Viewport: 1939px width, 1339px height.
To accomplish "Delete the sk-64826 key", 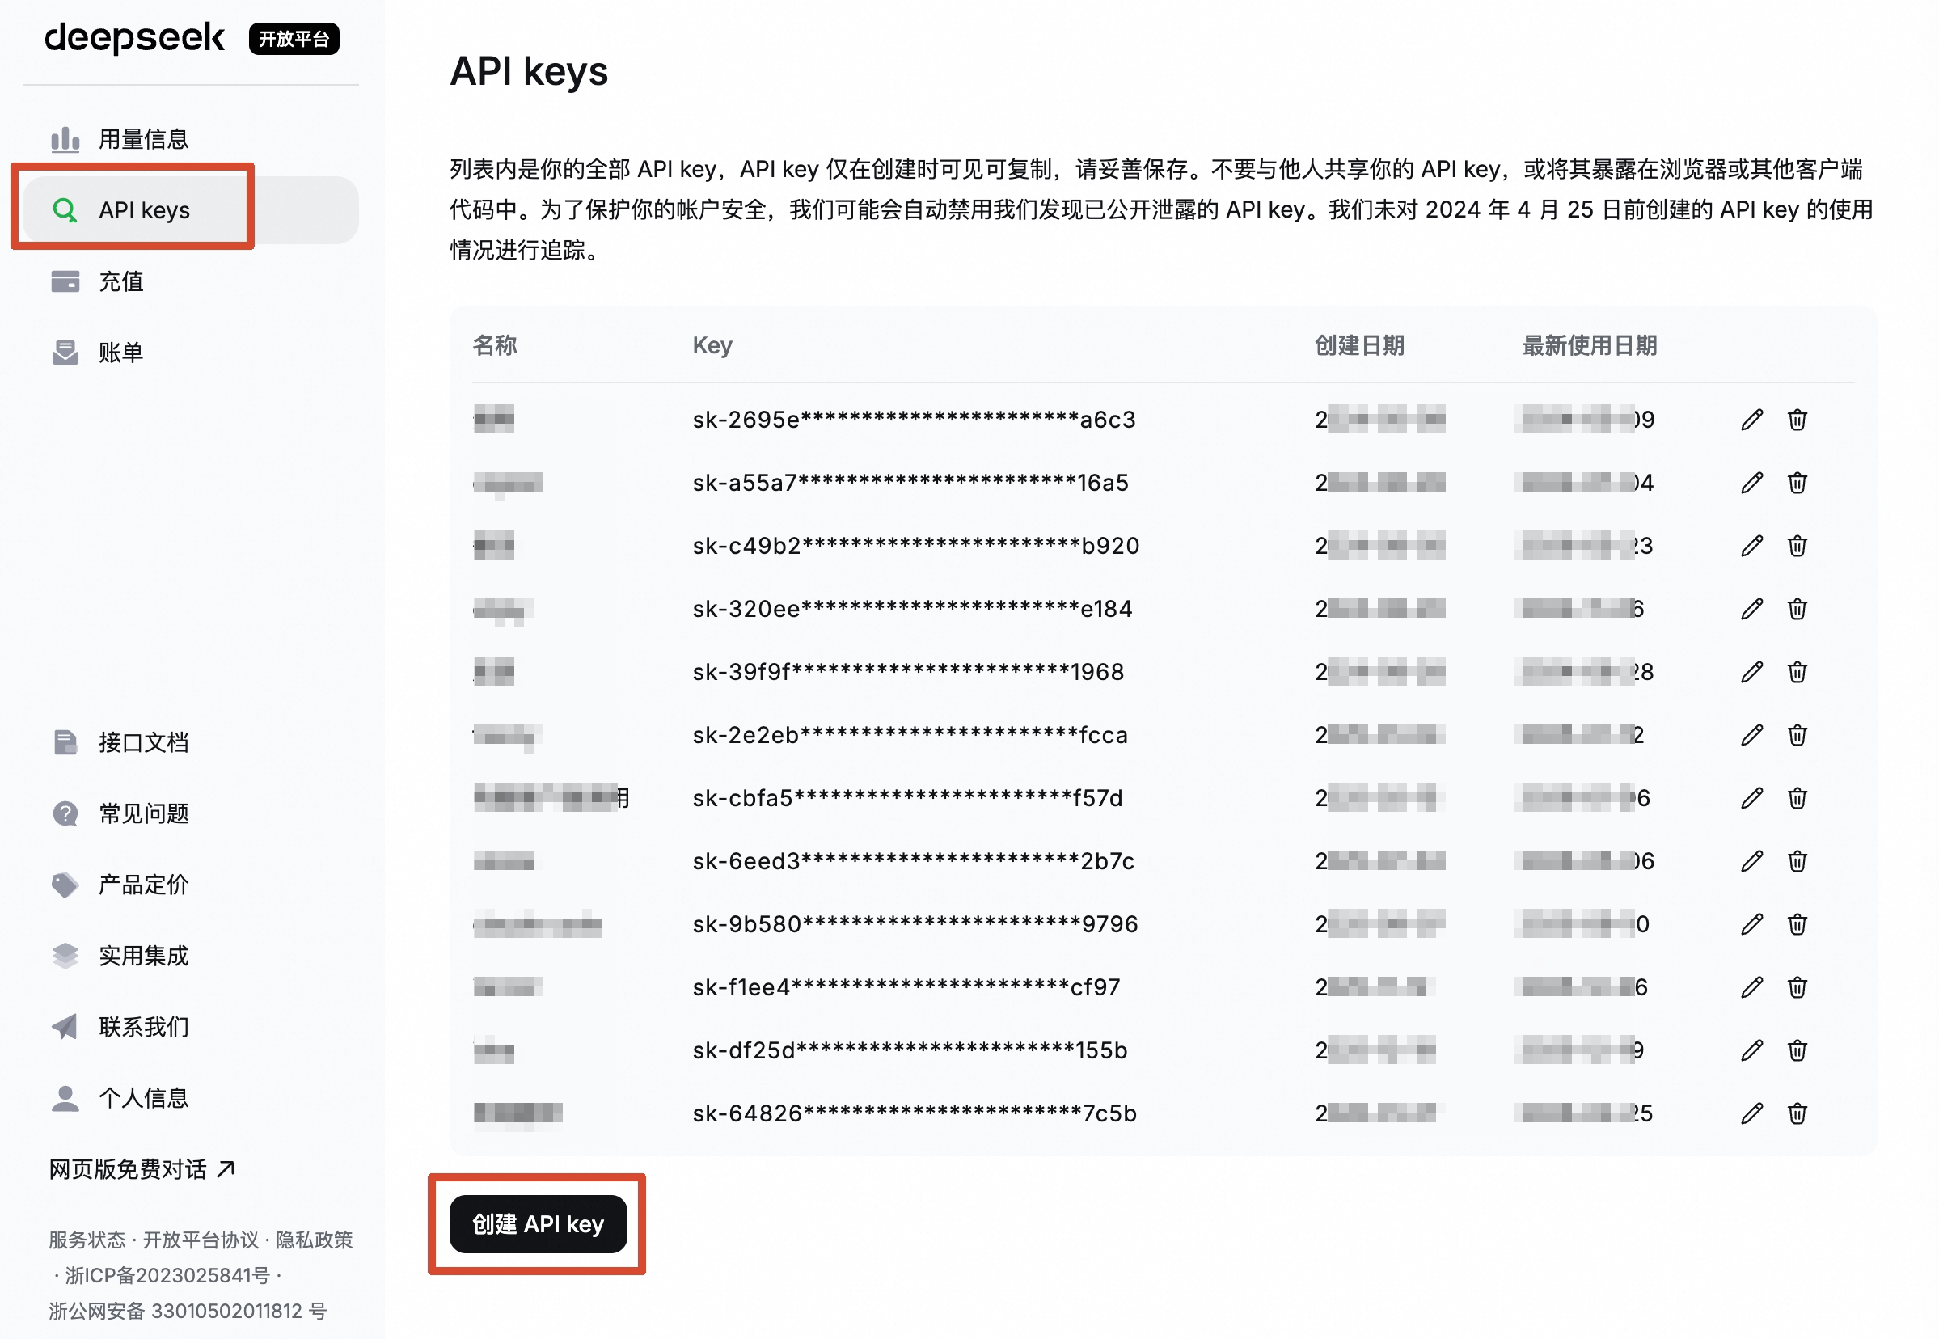I will click(1797, 1113).
